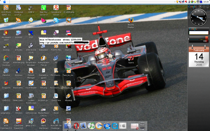210x131 pixels.
Task: Launch the PSI messenger shortcut
Action: point(56,60)
